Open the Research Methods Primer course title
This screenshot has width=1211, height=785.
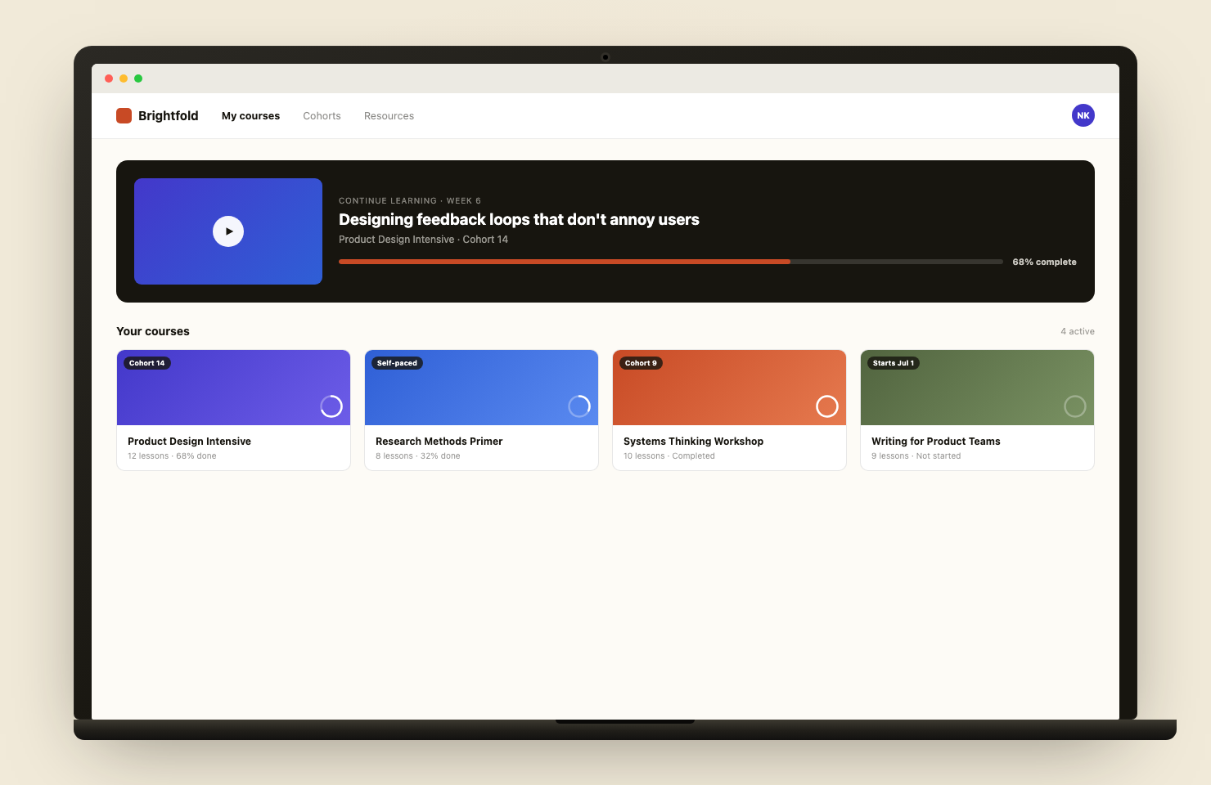coord(439,442)
